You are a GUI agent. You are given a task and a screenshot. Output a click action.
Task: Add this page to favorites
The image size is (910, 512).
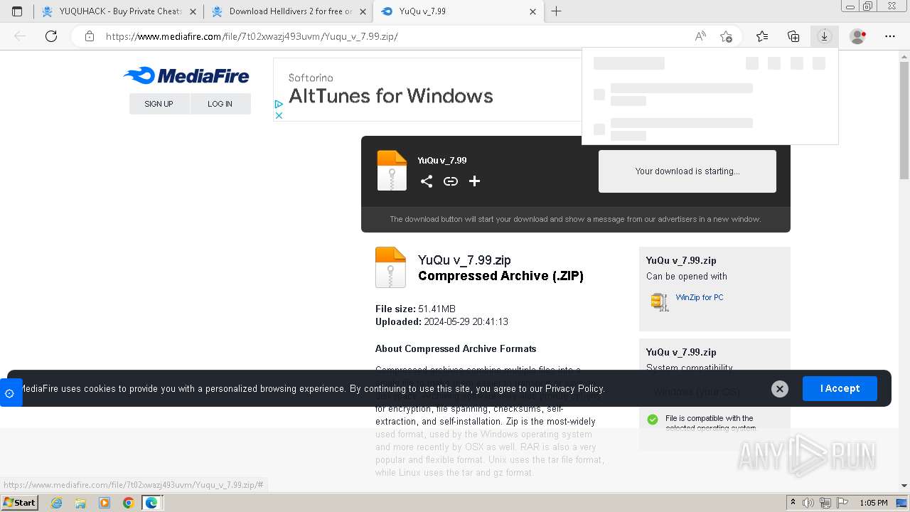pyautogui.click(x=726, y=36)
